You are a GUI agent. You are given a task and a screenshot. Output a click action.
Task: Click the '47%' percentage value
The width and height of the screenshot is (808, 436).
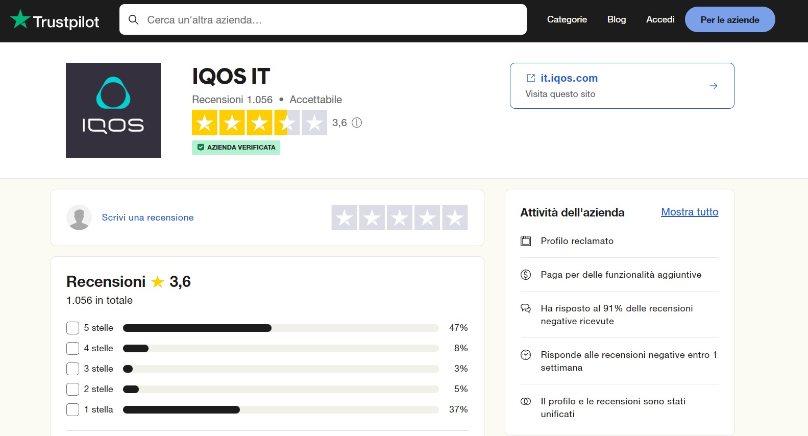point(458,328)
